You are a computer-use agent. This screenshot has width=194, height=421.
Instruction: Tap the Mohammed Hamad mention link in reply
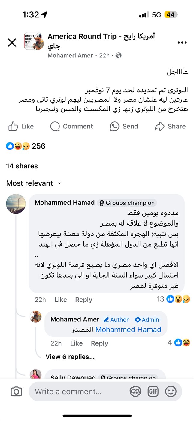[x=128, y=330]
